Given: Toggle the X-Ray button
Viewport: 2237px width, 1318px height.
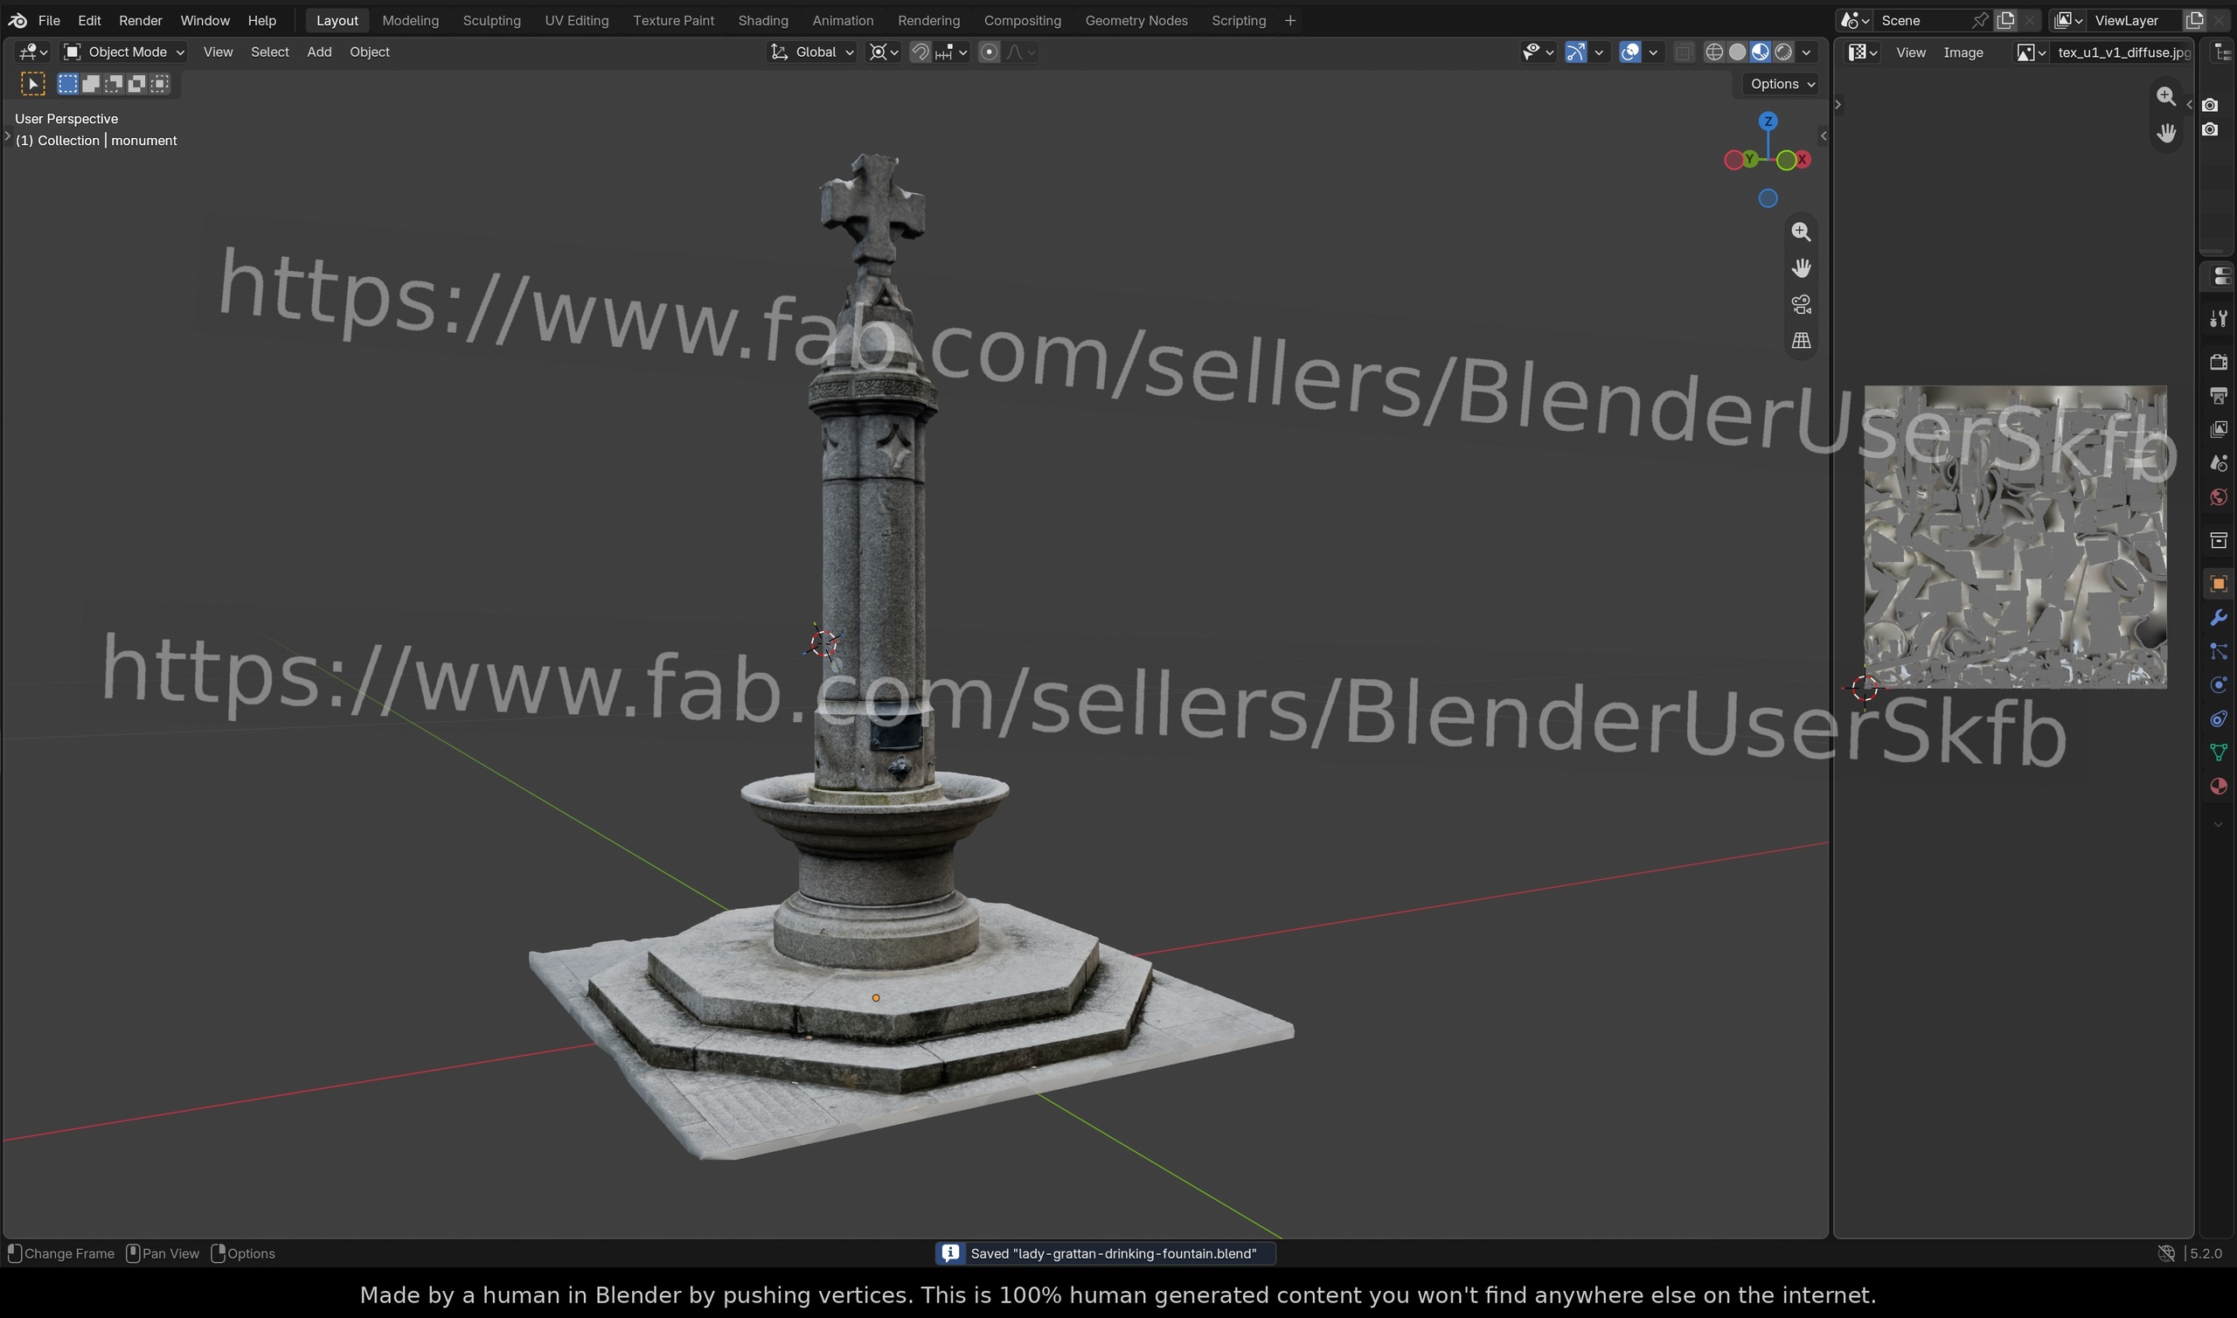Looking at the screenshot, I should (x=1684, y=52).
